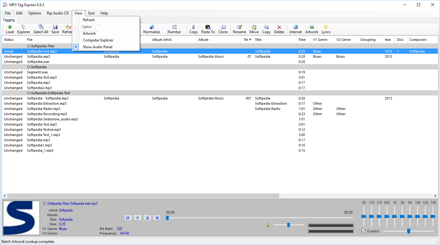Open the File menu
The image size is (440, 245).
pos(8,13)
